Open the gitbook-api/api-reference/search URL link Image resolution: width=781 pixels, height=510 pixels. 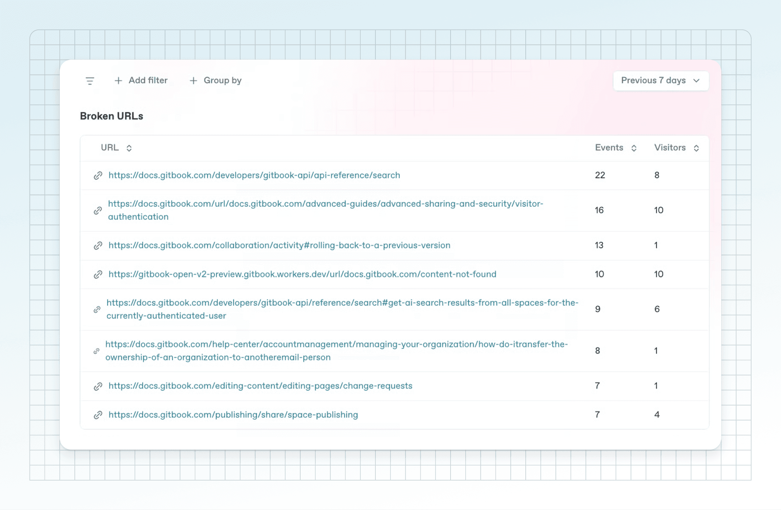[x=254, y=175]
